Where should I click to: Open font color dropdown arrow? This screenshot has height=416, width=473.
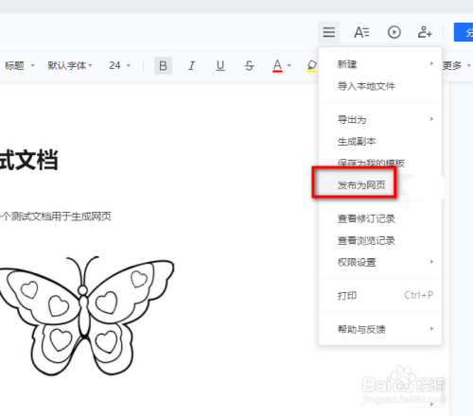coord(289,65)
